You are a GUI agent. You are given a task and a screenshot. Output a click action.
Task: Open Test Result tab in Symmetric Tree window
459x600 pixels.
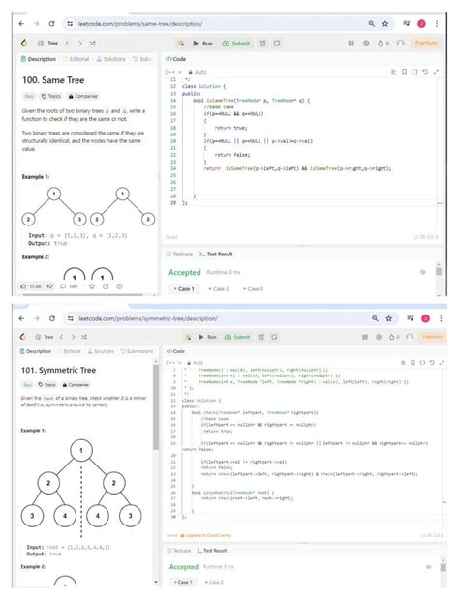[212, 551]
